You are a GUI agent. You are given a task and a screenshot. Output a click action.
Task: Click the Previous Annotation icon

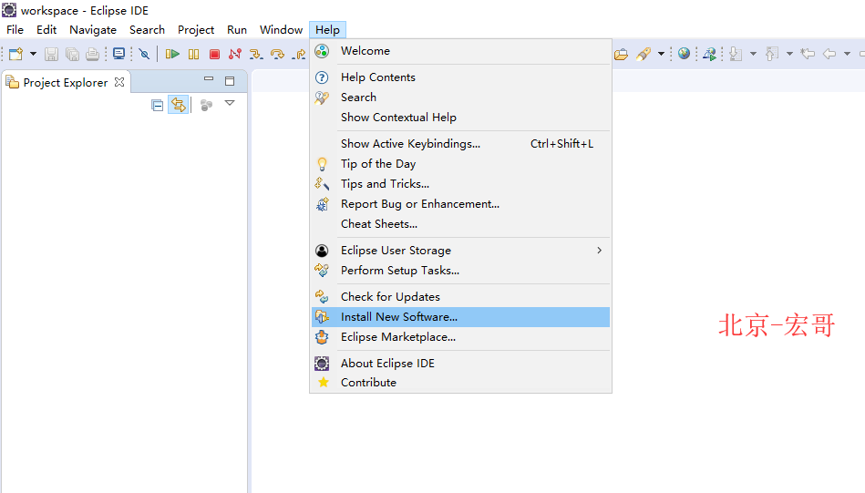[772, 54]
